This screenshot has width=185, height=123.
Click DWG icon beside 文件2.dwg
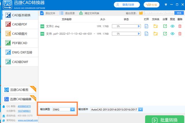click(42, 26)
